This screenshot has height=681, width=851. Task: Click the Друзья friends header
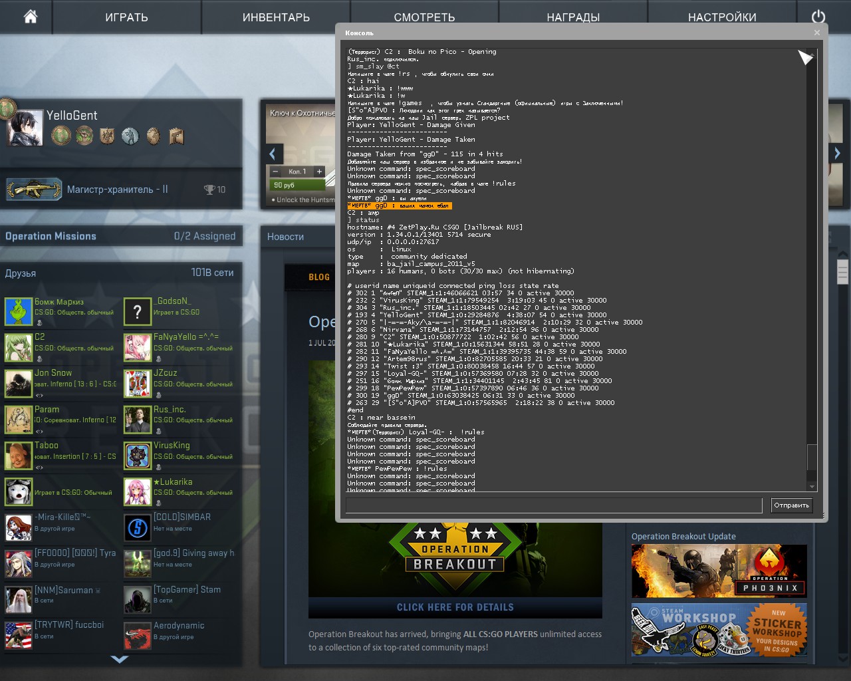pyautogui.click(x=21, y=273)
